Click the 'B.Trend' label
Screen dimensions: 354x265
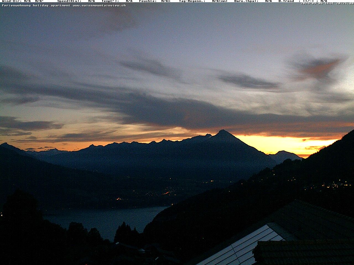[286, 1]
